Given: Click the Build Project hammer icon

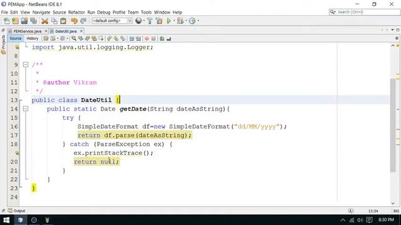Looking at the screenshot, I should [150, 21].
